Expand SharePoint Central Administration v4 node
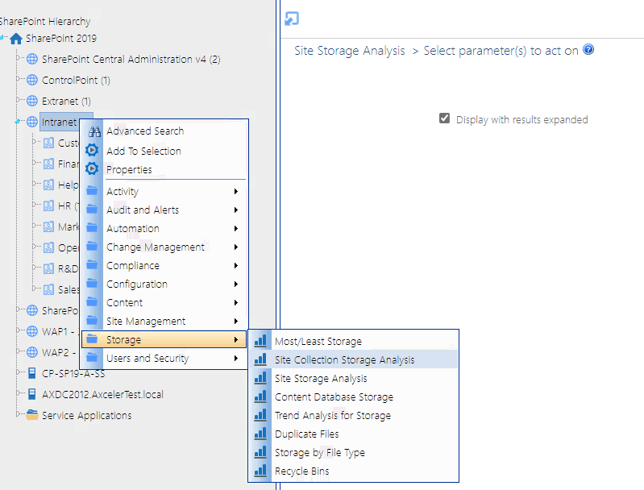 tap(18, 58)
